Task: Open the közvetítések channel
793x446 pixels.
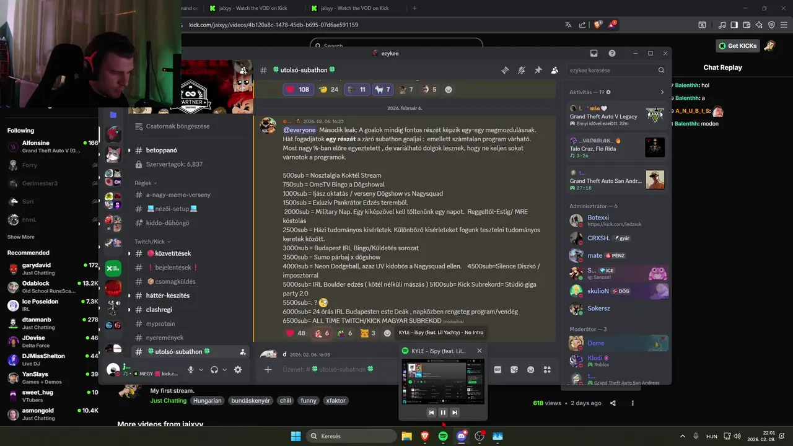Action: 189,253
